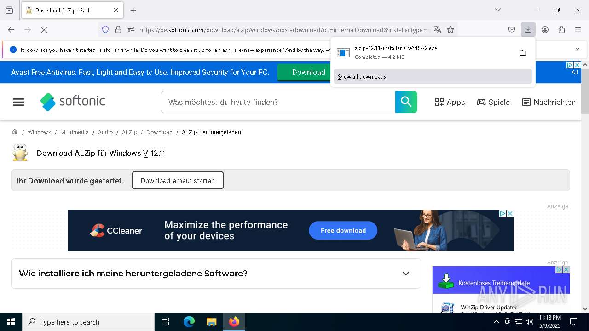Go back one page
Image resolution: width=589 pixels, height=331 pixels.
point(11,30)
